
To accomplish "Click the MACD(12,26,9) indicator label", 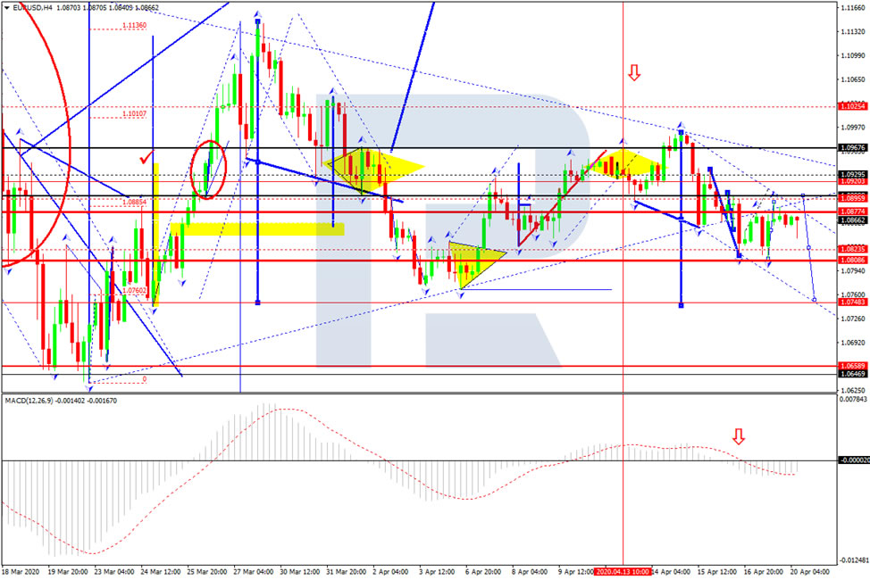I will tap(29, 401).
